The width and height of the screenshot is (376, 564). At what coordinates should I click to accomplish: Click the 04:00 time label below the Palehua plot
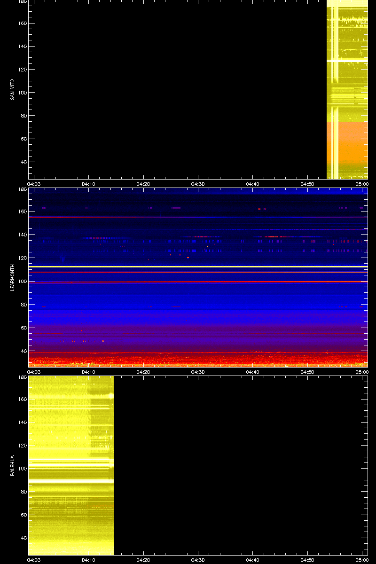tap(34, 560)
